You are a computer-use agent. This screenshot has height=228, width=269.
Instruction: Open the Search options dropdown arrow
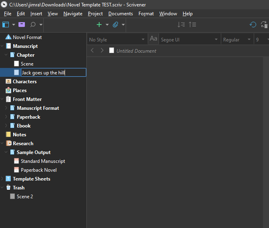tap(41, 25)
